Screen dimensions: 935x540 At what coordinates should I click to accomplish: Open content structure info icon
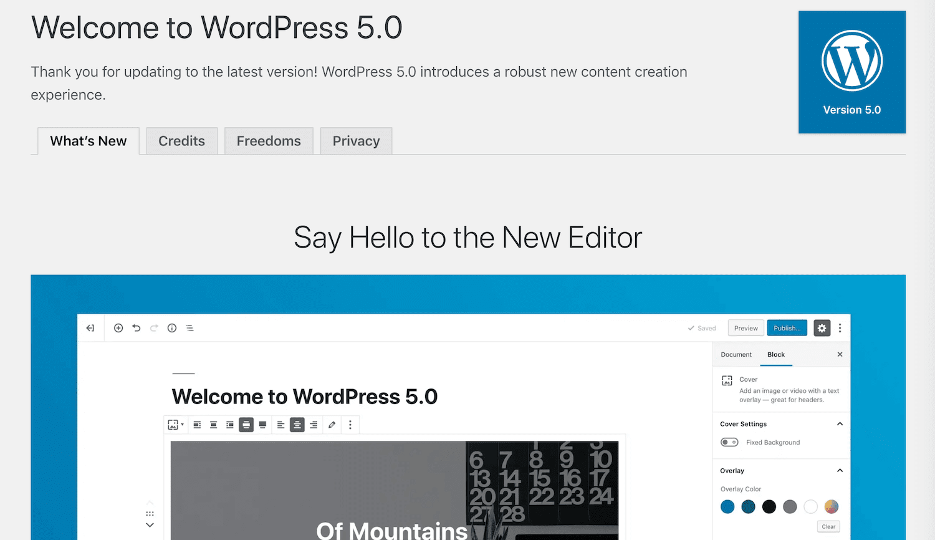[172, 327]
